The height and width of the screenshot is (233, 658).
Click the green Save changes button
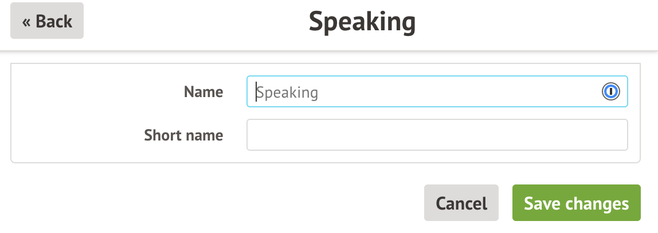tap(576, 203)
